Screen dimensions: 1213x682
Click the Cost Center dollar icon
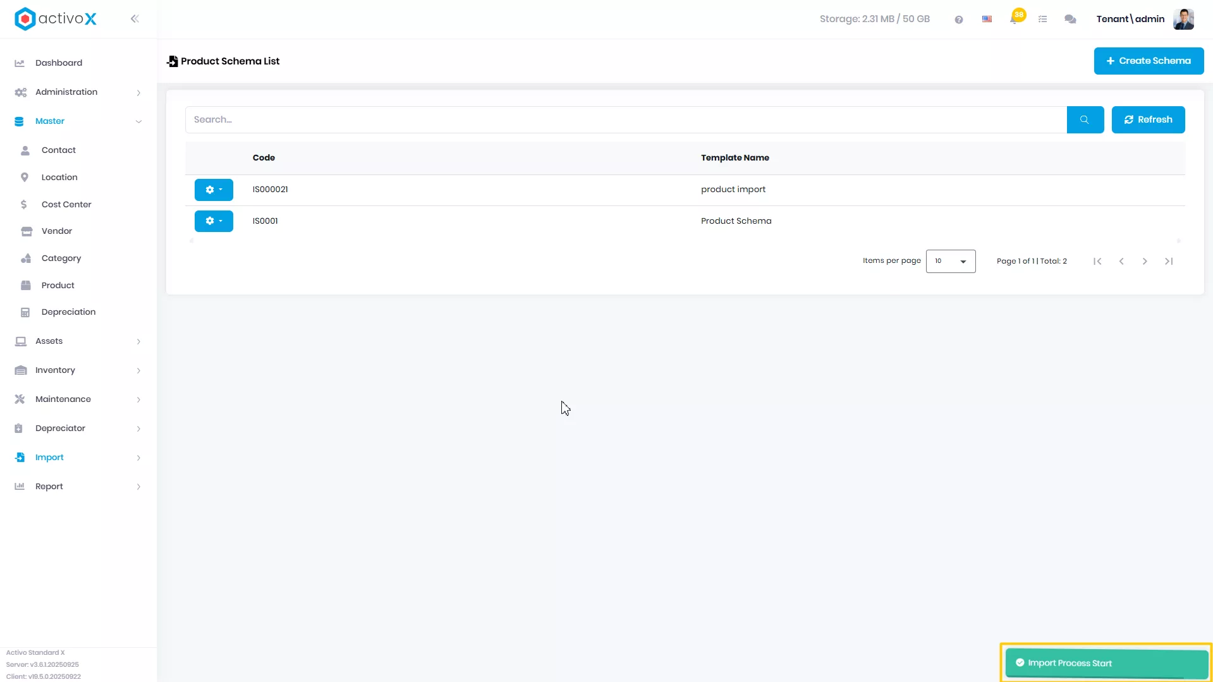click(x=24, y=204)
